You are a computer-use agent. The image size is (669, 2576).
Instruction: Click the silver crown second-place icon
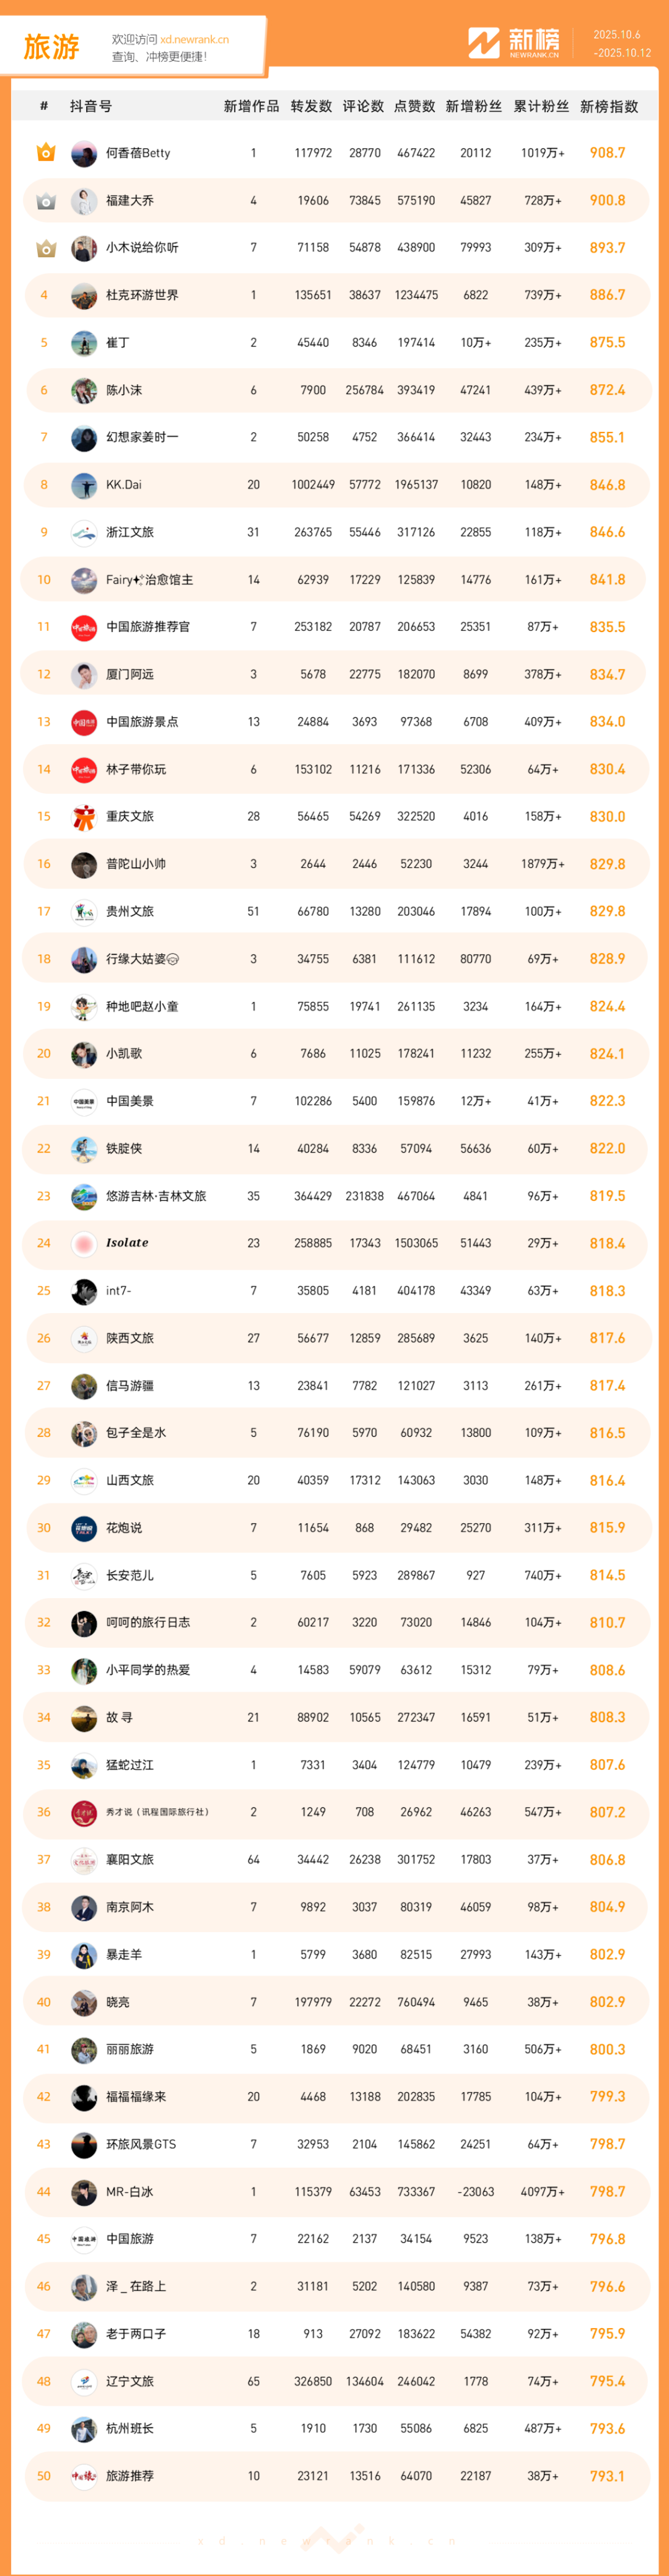(x=45, y=201)
